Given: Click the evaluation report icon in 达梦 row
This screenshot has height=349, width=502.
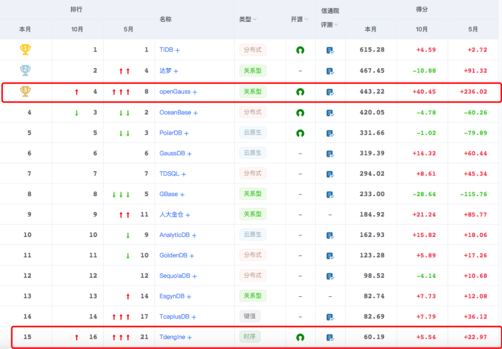Looking at the screenshot, I should click(x=330, y=72).
